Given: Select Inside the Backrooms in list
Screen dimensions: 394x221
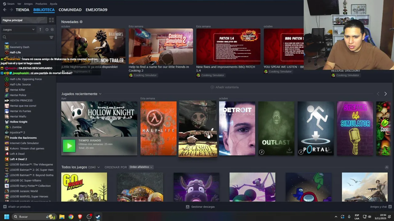Looking at the screenshot, I should 23,138.
